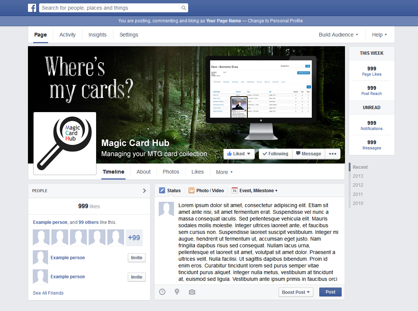The width and height of the screenshot is (418, 311).
Task: Open the Insights tab
Action: pyautogui.click(x=97, y=34)
